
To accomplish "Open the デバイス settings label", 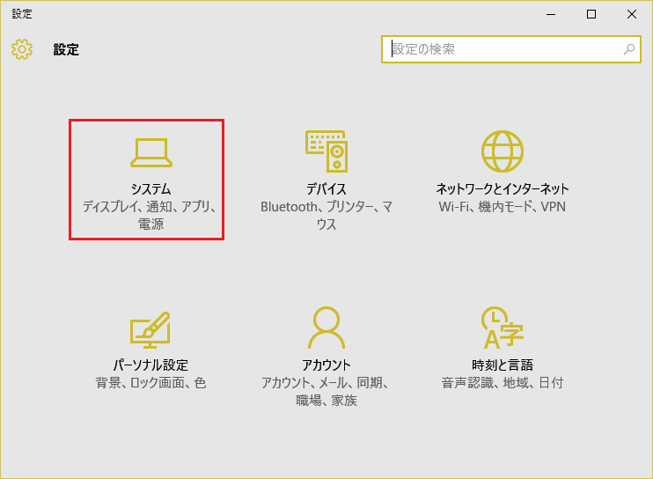I will (x=326, y=189).
